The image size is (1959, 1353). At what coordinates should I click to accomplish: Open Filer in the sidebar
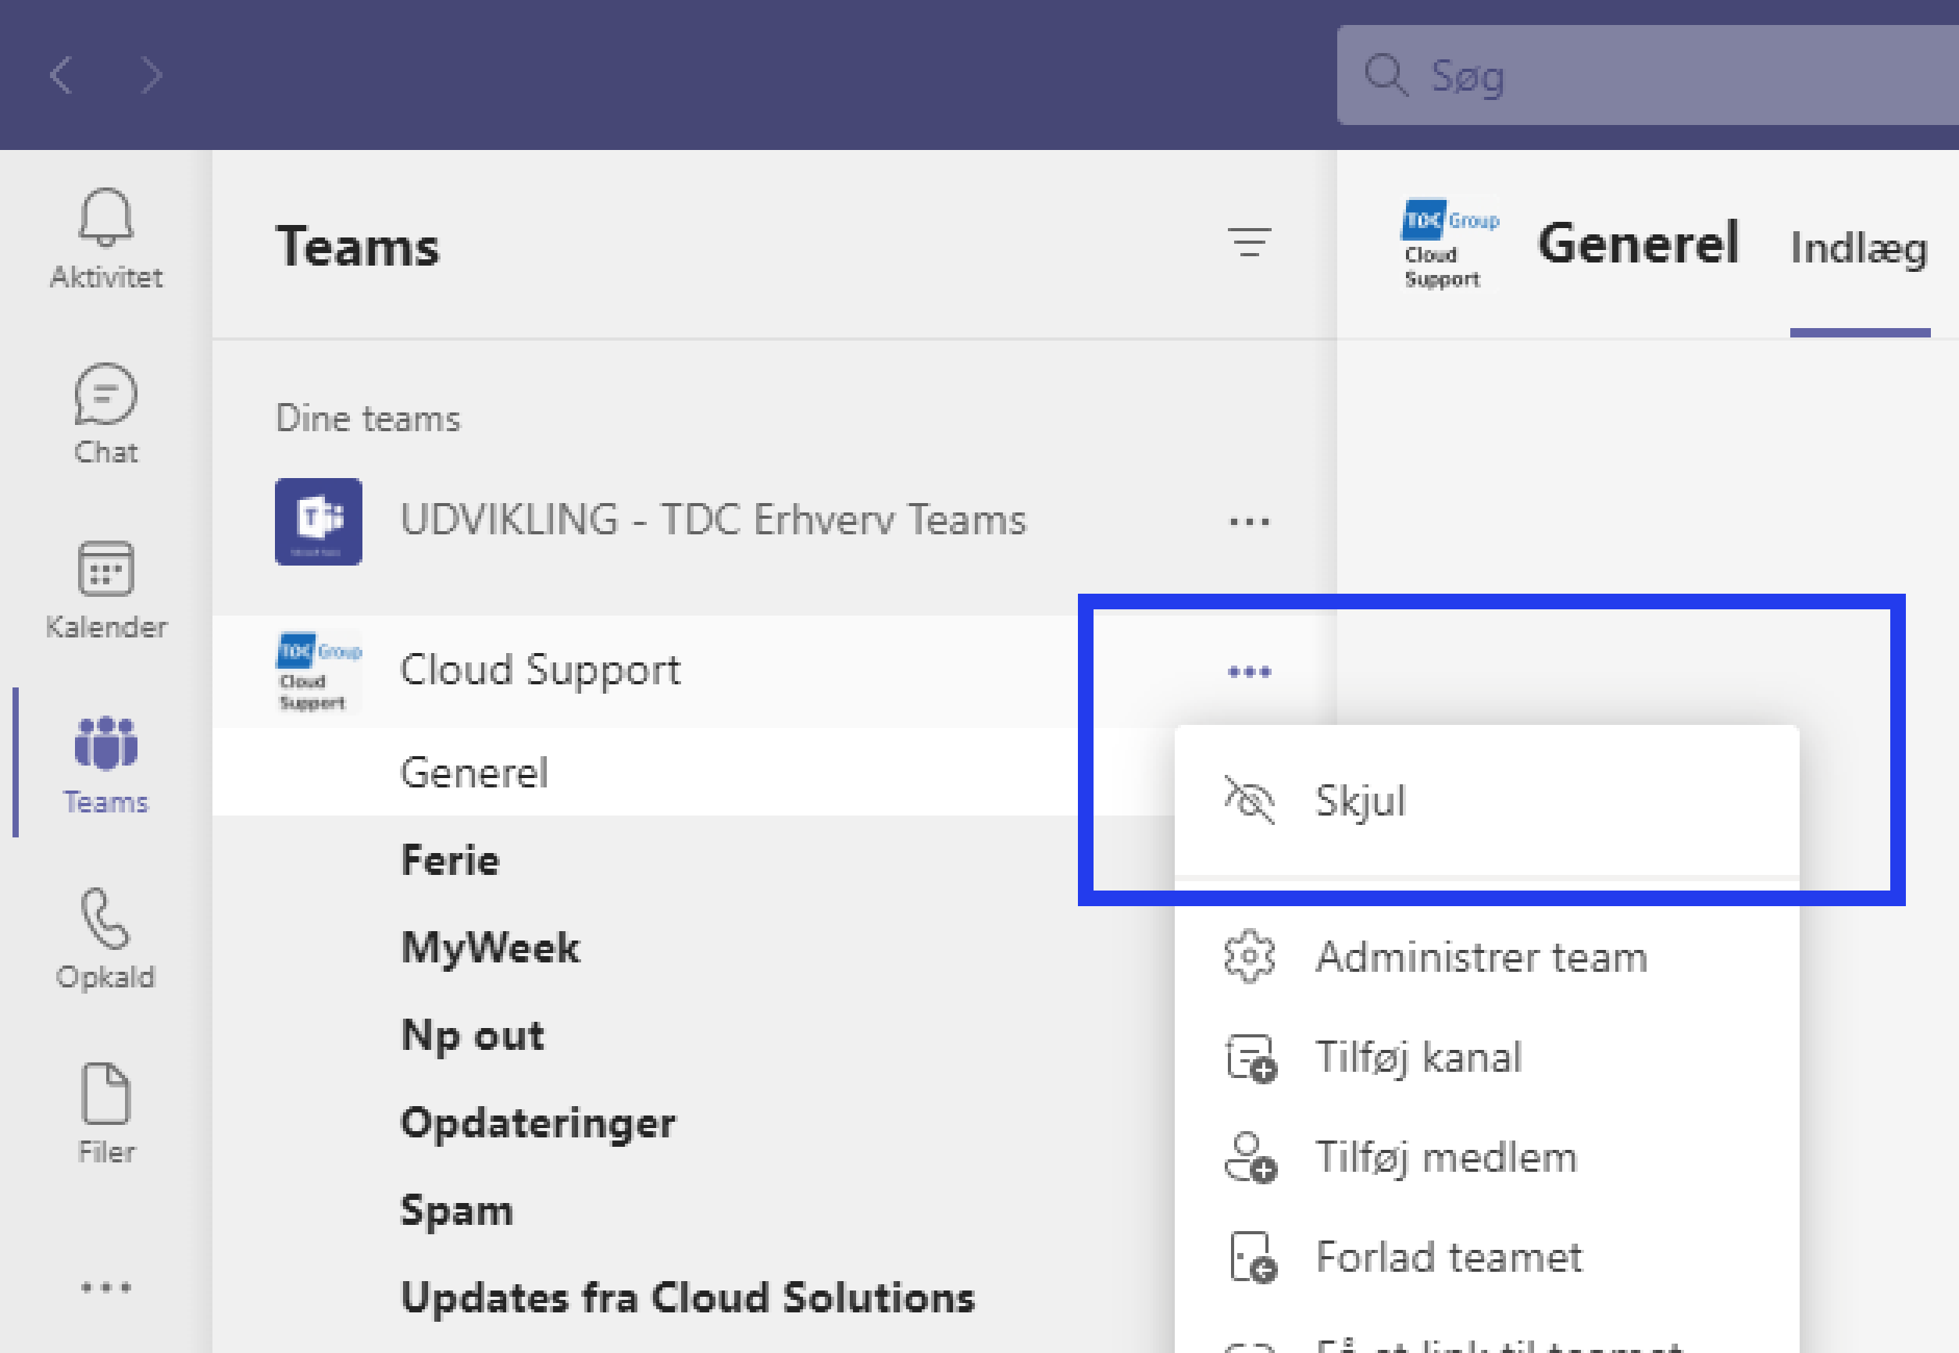[x=105, y=1113]
